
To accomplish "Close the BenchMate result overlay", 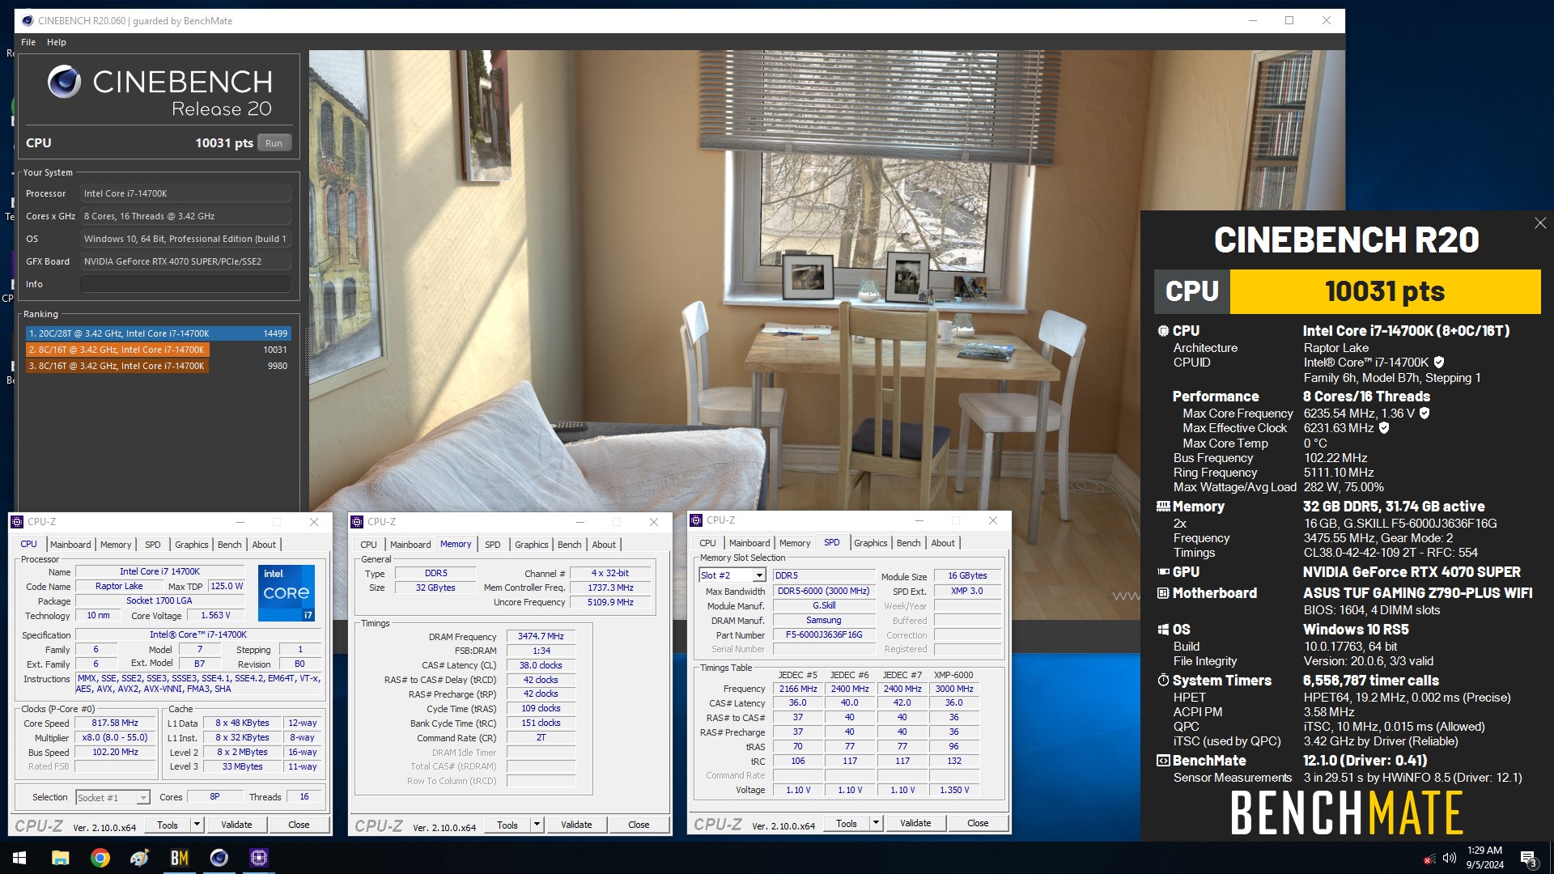I will 1539,223.
